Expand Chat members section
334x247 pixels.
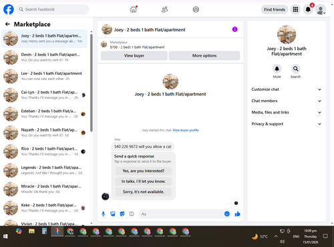pos(287,101)
